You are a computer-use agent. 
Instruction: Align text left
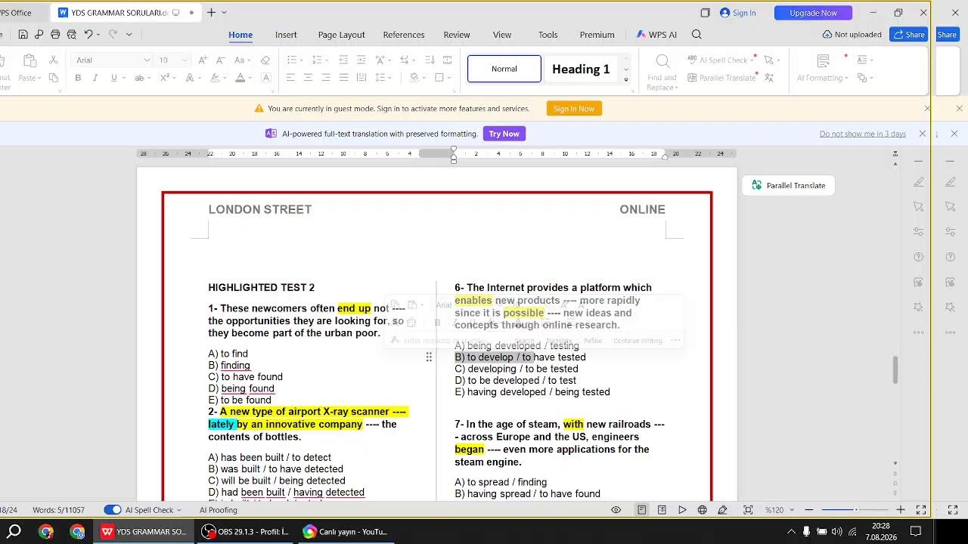coord(290,78)
